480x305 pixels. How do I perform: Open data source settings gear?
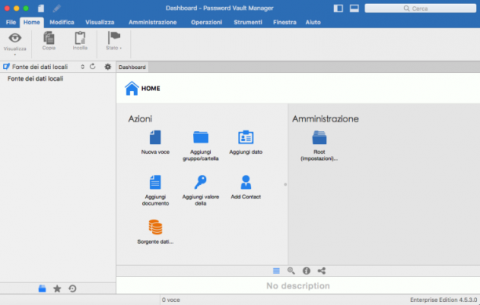(107, 67)
